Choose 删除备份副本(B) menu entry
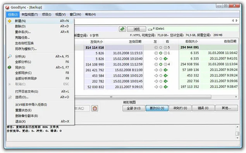Screen dimensions: 246x153 [x=40, y=116]
